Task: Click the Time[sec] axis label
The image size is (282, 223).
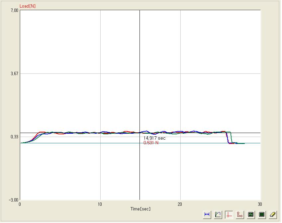Action: click(140, 209)
